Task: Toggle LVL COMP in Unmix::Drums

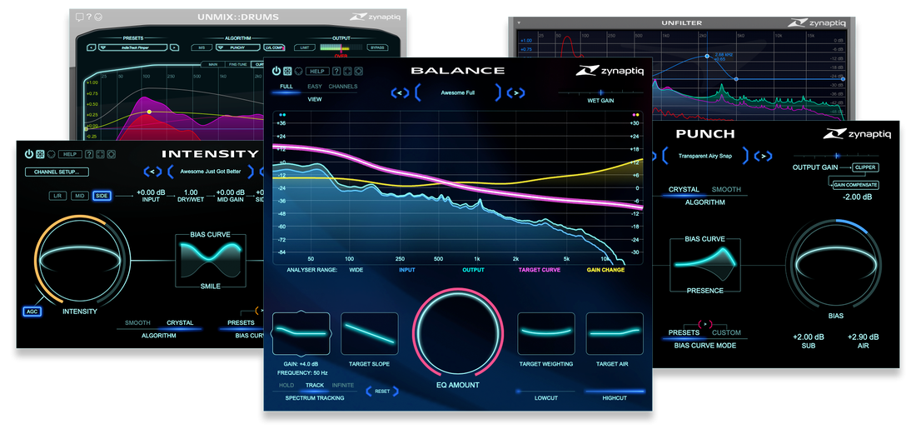Action: (x=274, y=47)
